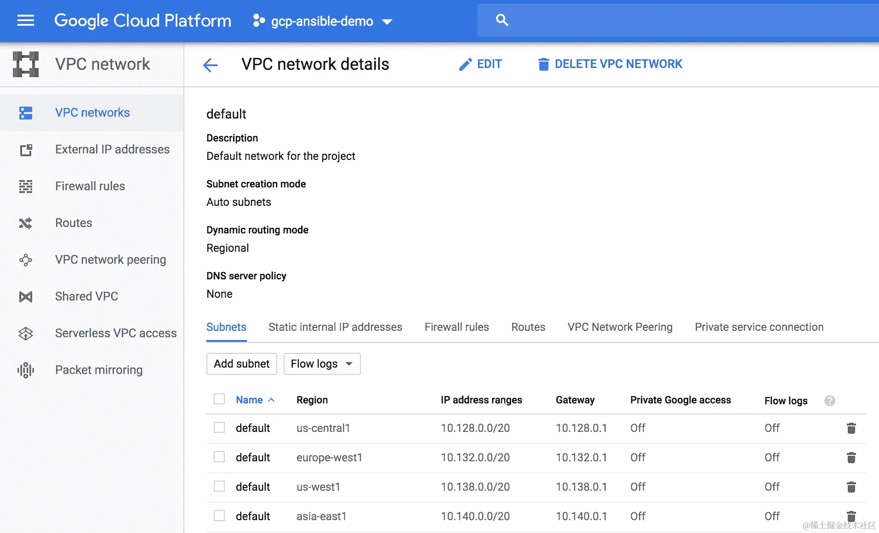Click the pencil icon next to EDIT
The image size is (879, 533).
(465, 64)
